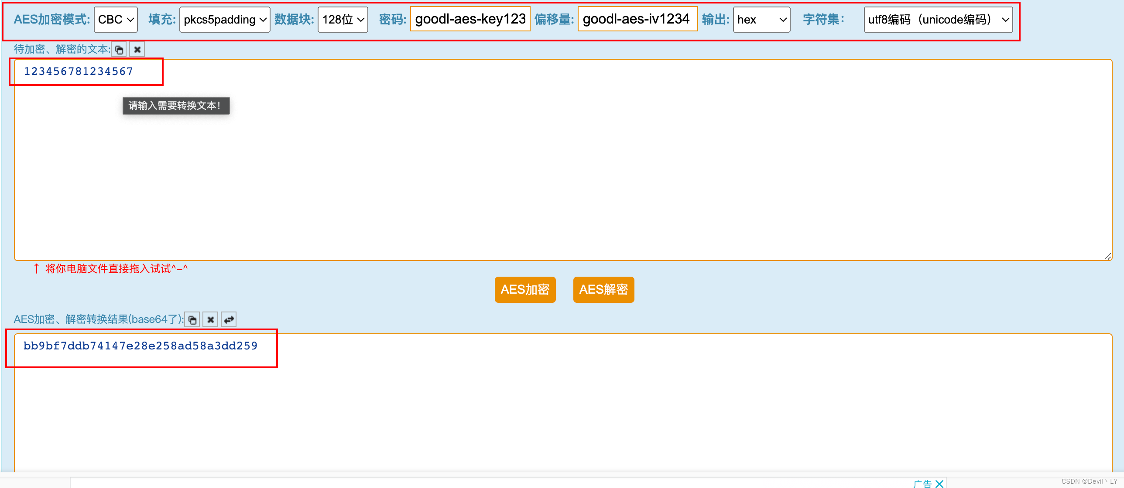
Task: Swap result into input with the arrows icon
Action: pos(229,320)
